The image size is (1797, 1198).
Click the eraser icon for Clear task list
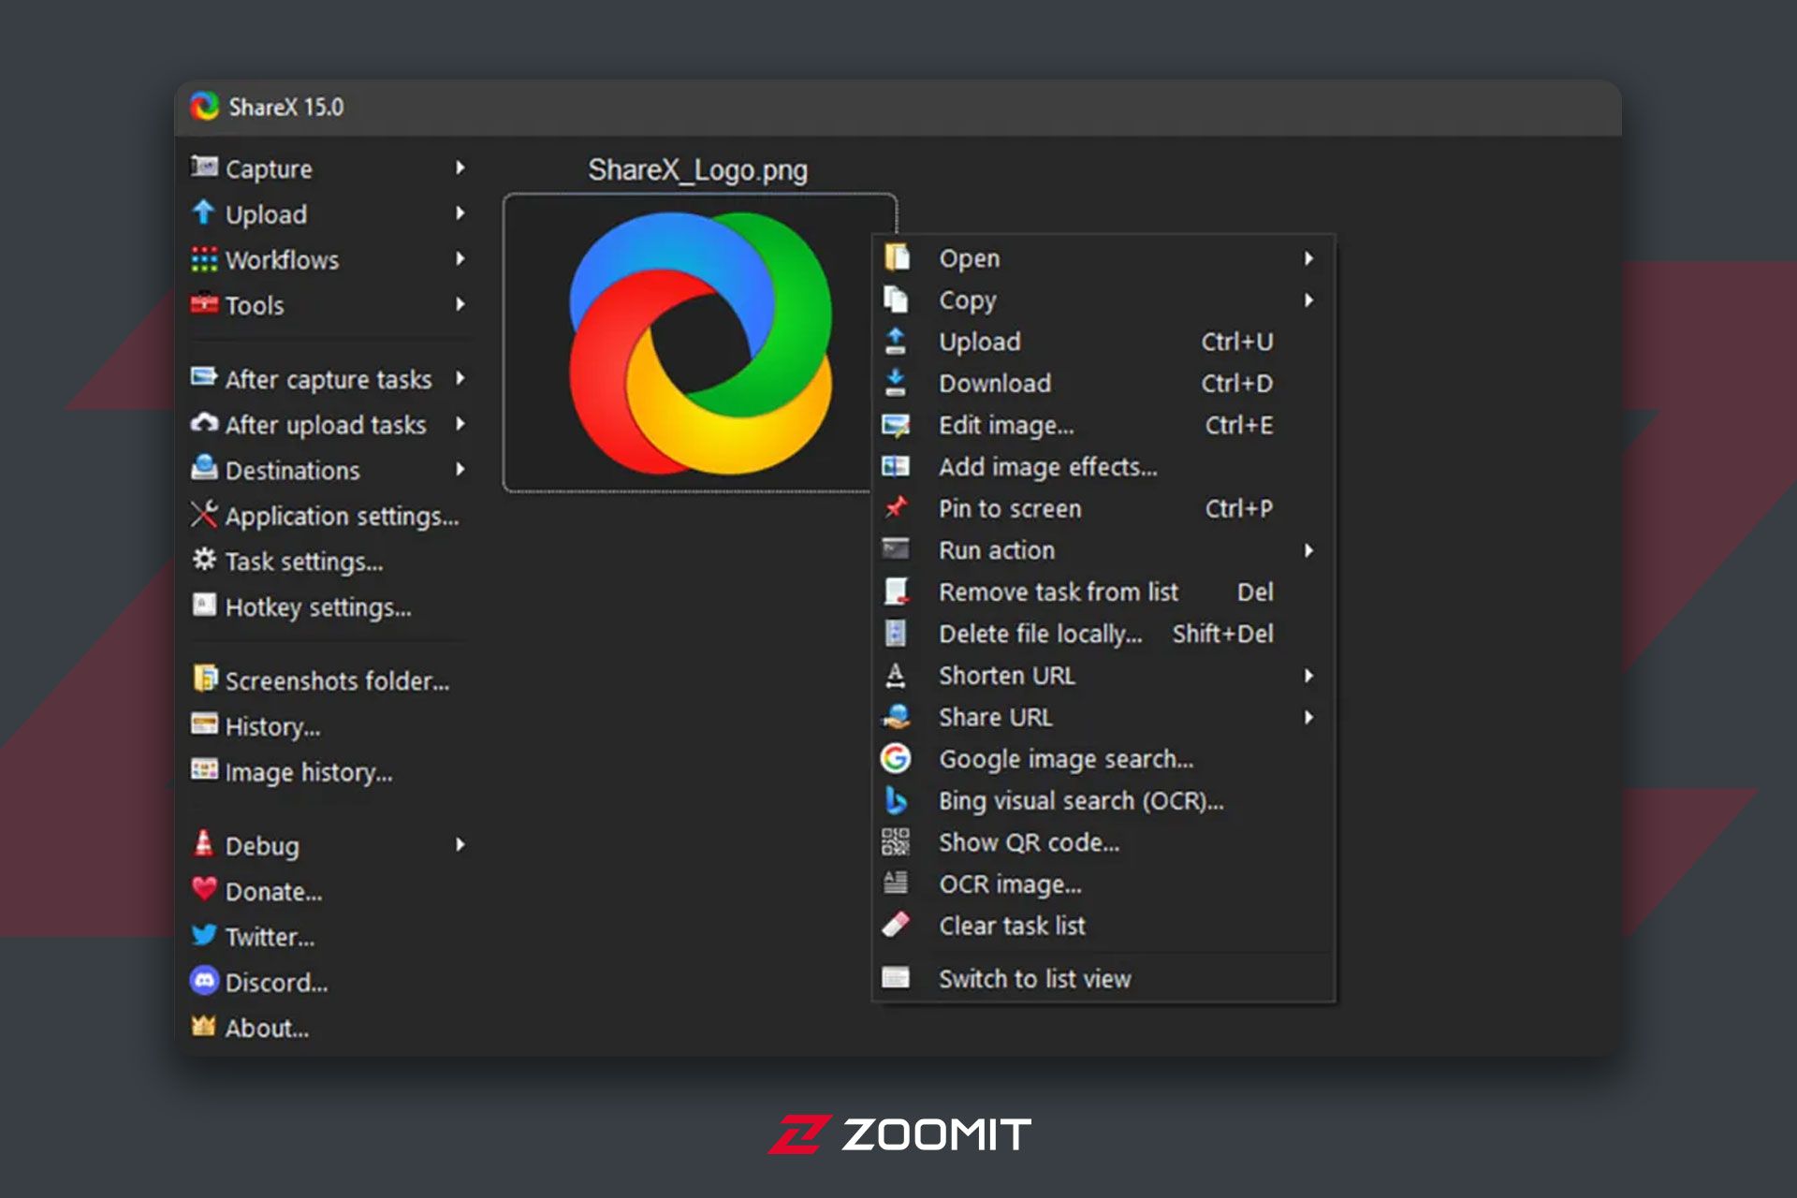click(896, 925)
